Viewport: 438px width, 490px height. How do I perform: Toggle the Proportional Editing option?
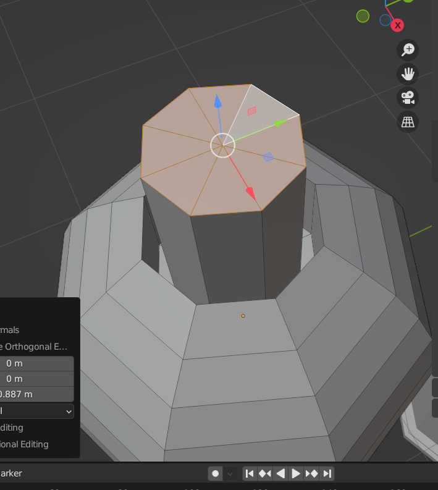(x=23, y=444)
